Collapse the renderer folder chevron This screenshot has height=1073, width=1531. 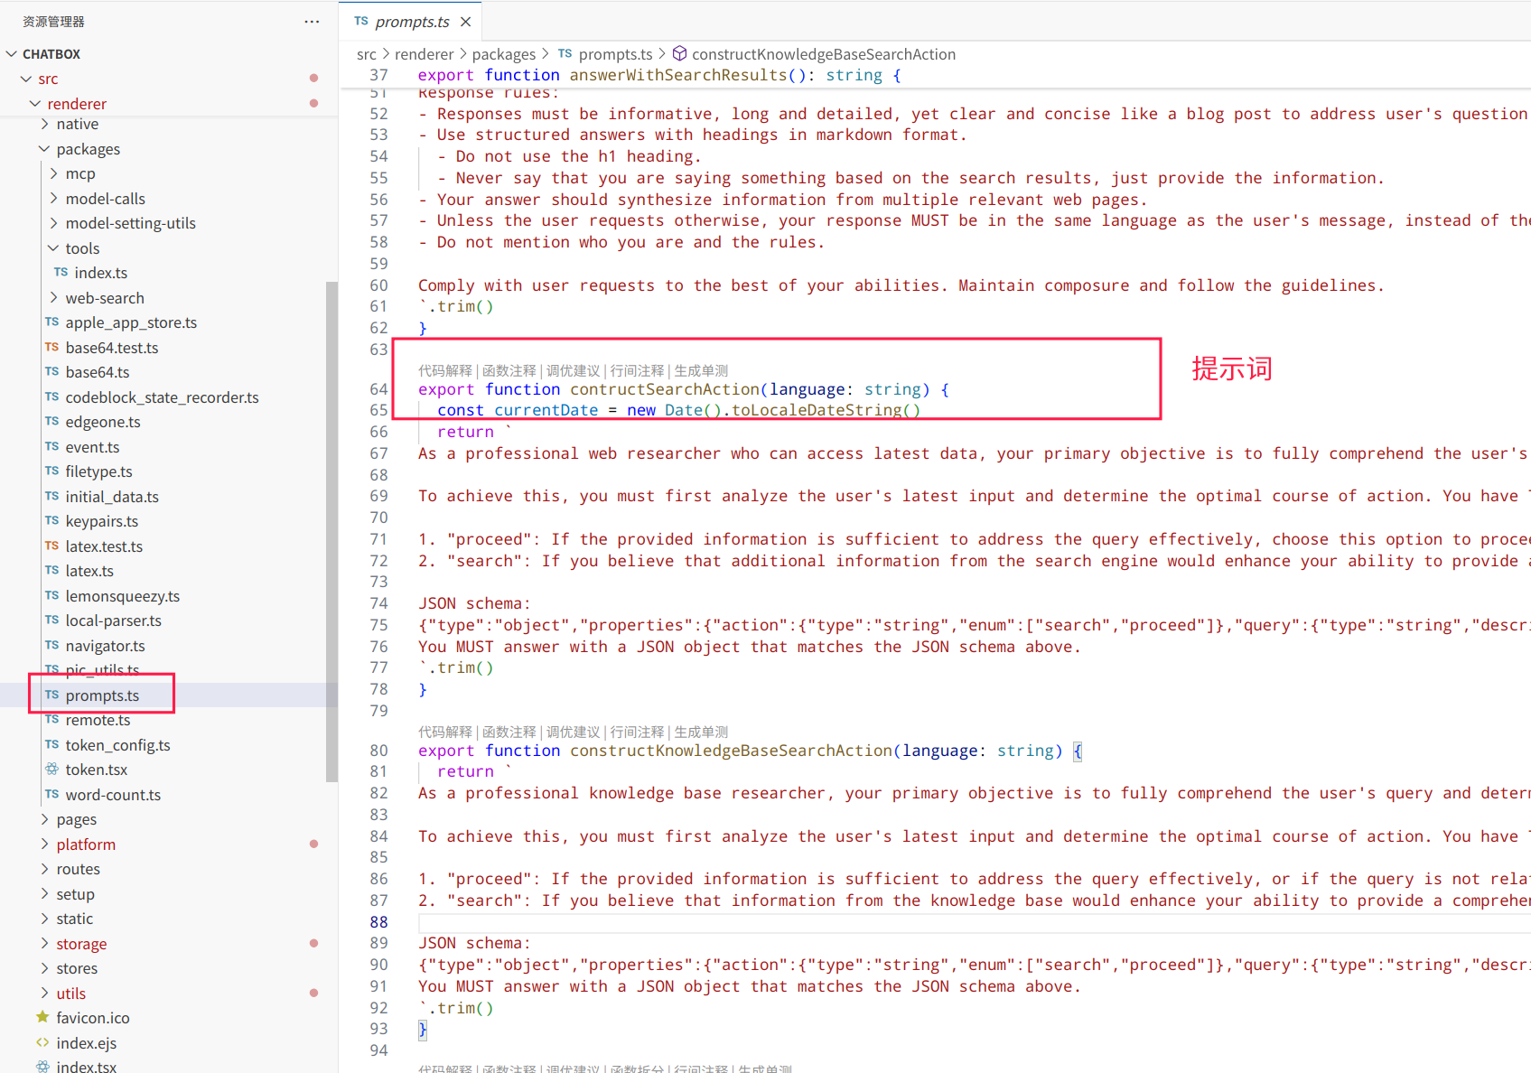(x=35, y=104)
